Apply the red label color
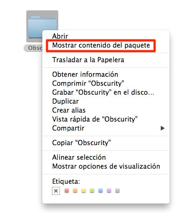187x213 pixels. [67, 191]
